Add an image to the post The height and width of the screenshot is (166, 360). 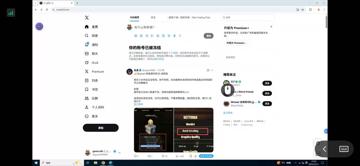coord(136,36)
